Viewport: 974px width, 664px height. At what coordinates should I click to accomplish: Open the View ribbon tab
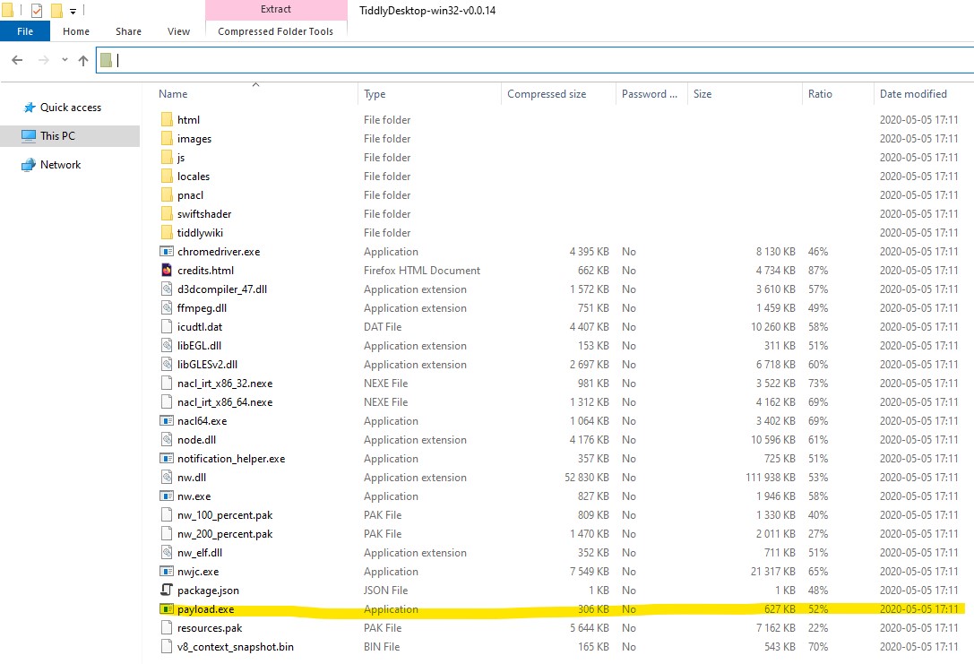(x=179, y=31)
